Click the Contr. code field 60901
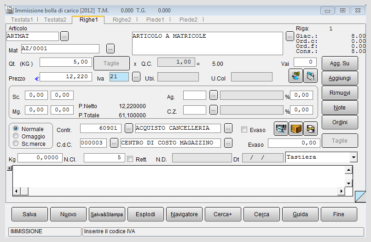Image resolution: width=371 pixels, height=242 pixels. (101, 128)
